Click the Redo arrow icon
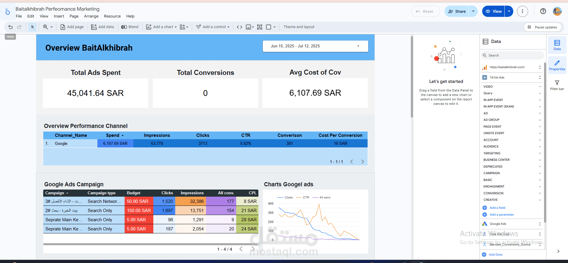 19,27
